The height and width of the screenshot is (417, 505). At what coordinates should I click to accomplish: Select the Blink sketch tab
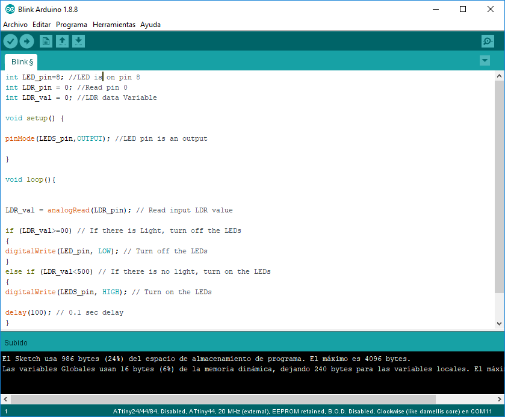21,62
